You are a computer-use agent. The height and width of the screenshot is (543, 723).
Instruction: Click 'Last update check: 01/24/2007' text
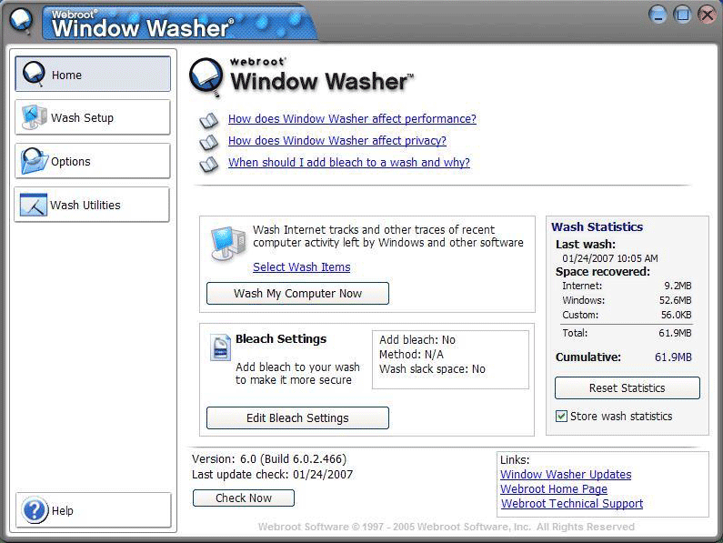point(273,474)
